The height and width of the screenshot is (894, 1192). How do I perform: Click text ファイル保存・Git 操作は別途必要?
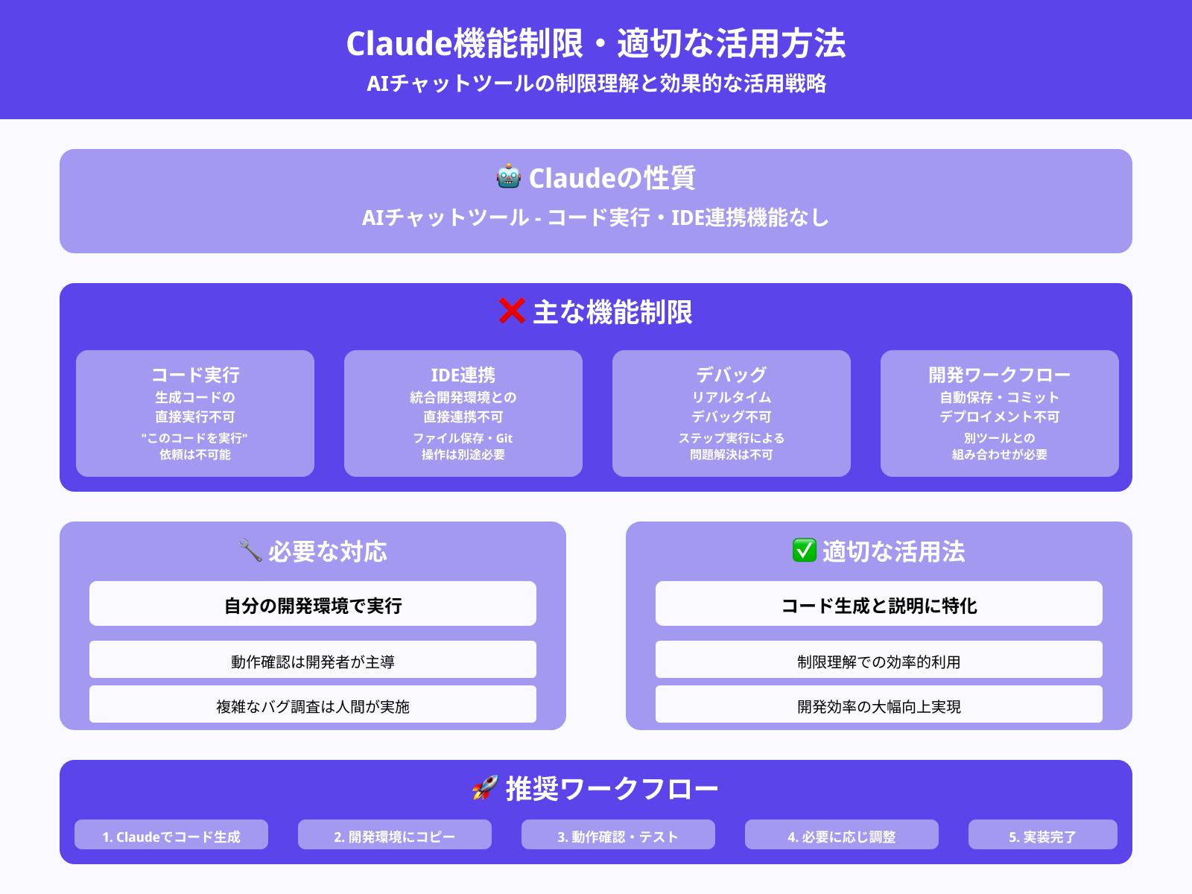click(463, 446)
